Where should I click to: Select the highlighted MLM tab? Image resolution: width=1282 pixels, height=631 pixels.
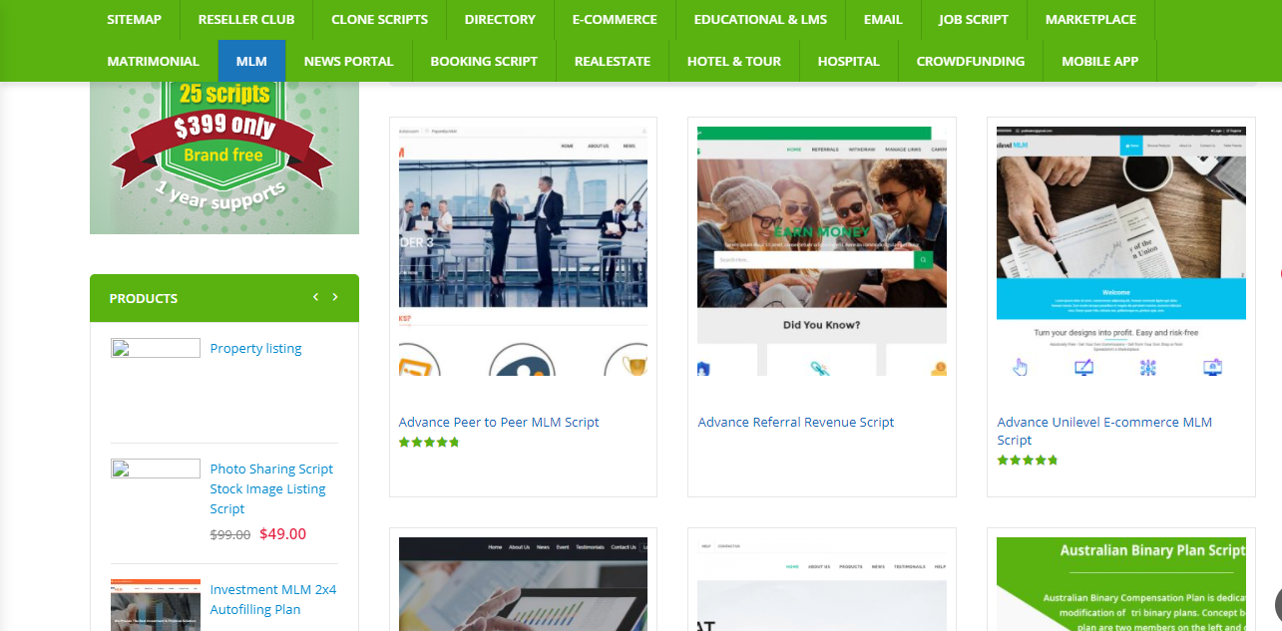251,61
